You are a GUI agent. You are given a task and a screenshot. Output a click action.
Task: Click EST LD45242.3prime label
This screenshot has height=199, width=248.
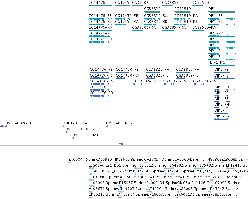point(223,189)
